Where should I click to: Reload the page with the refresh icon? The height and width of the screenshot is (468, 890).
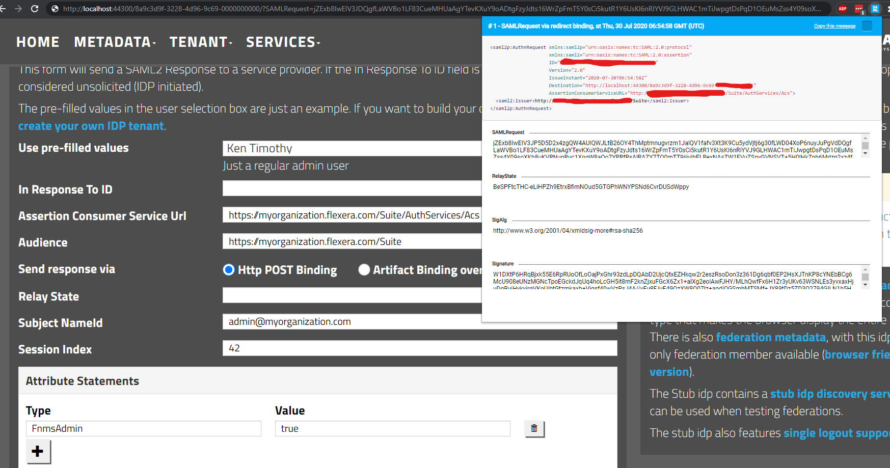point(34,8)
